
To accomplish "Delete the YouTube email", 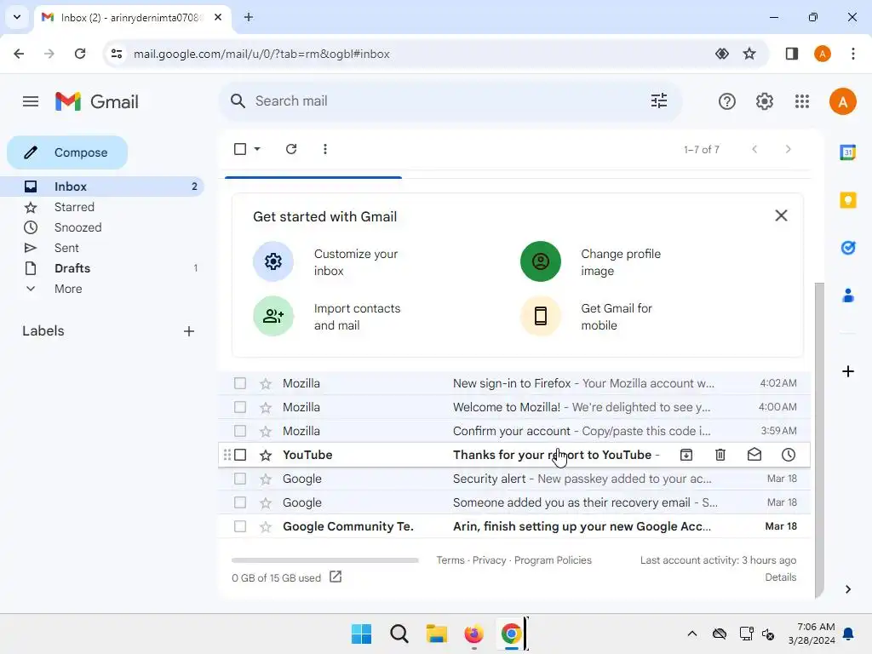I will tap(720, 455).
